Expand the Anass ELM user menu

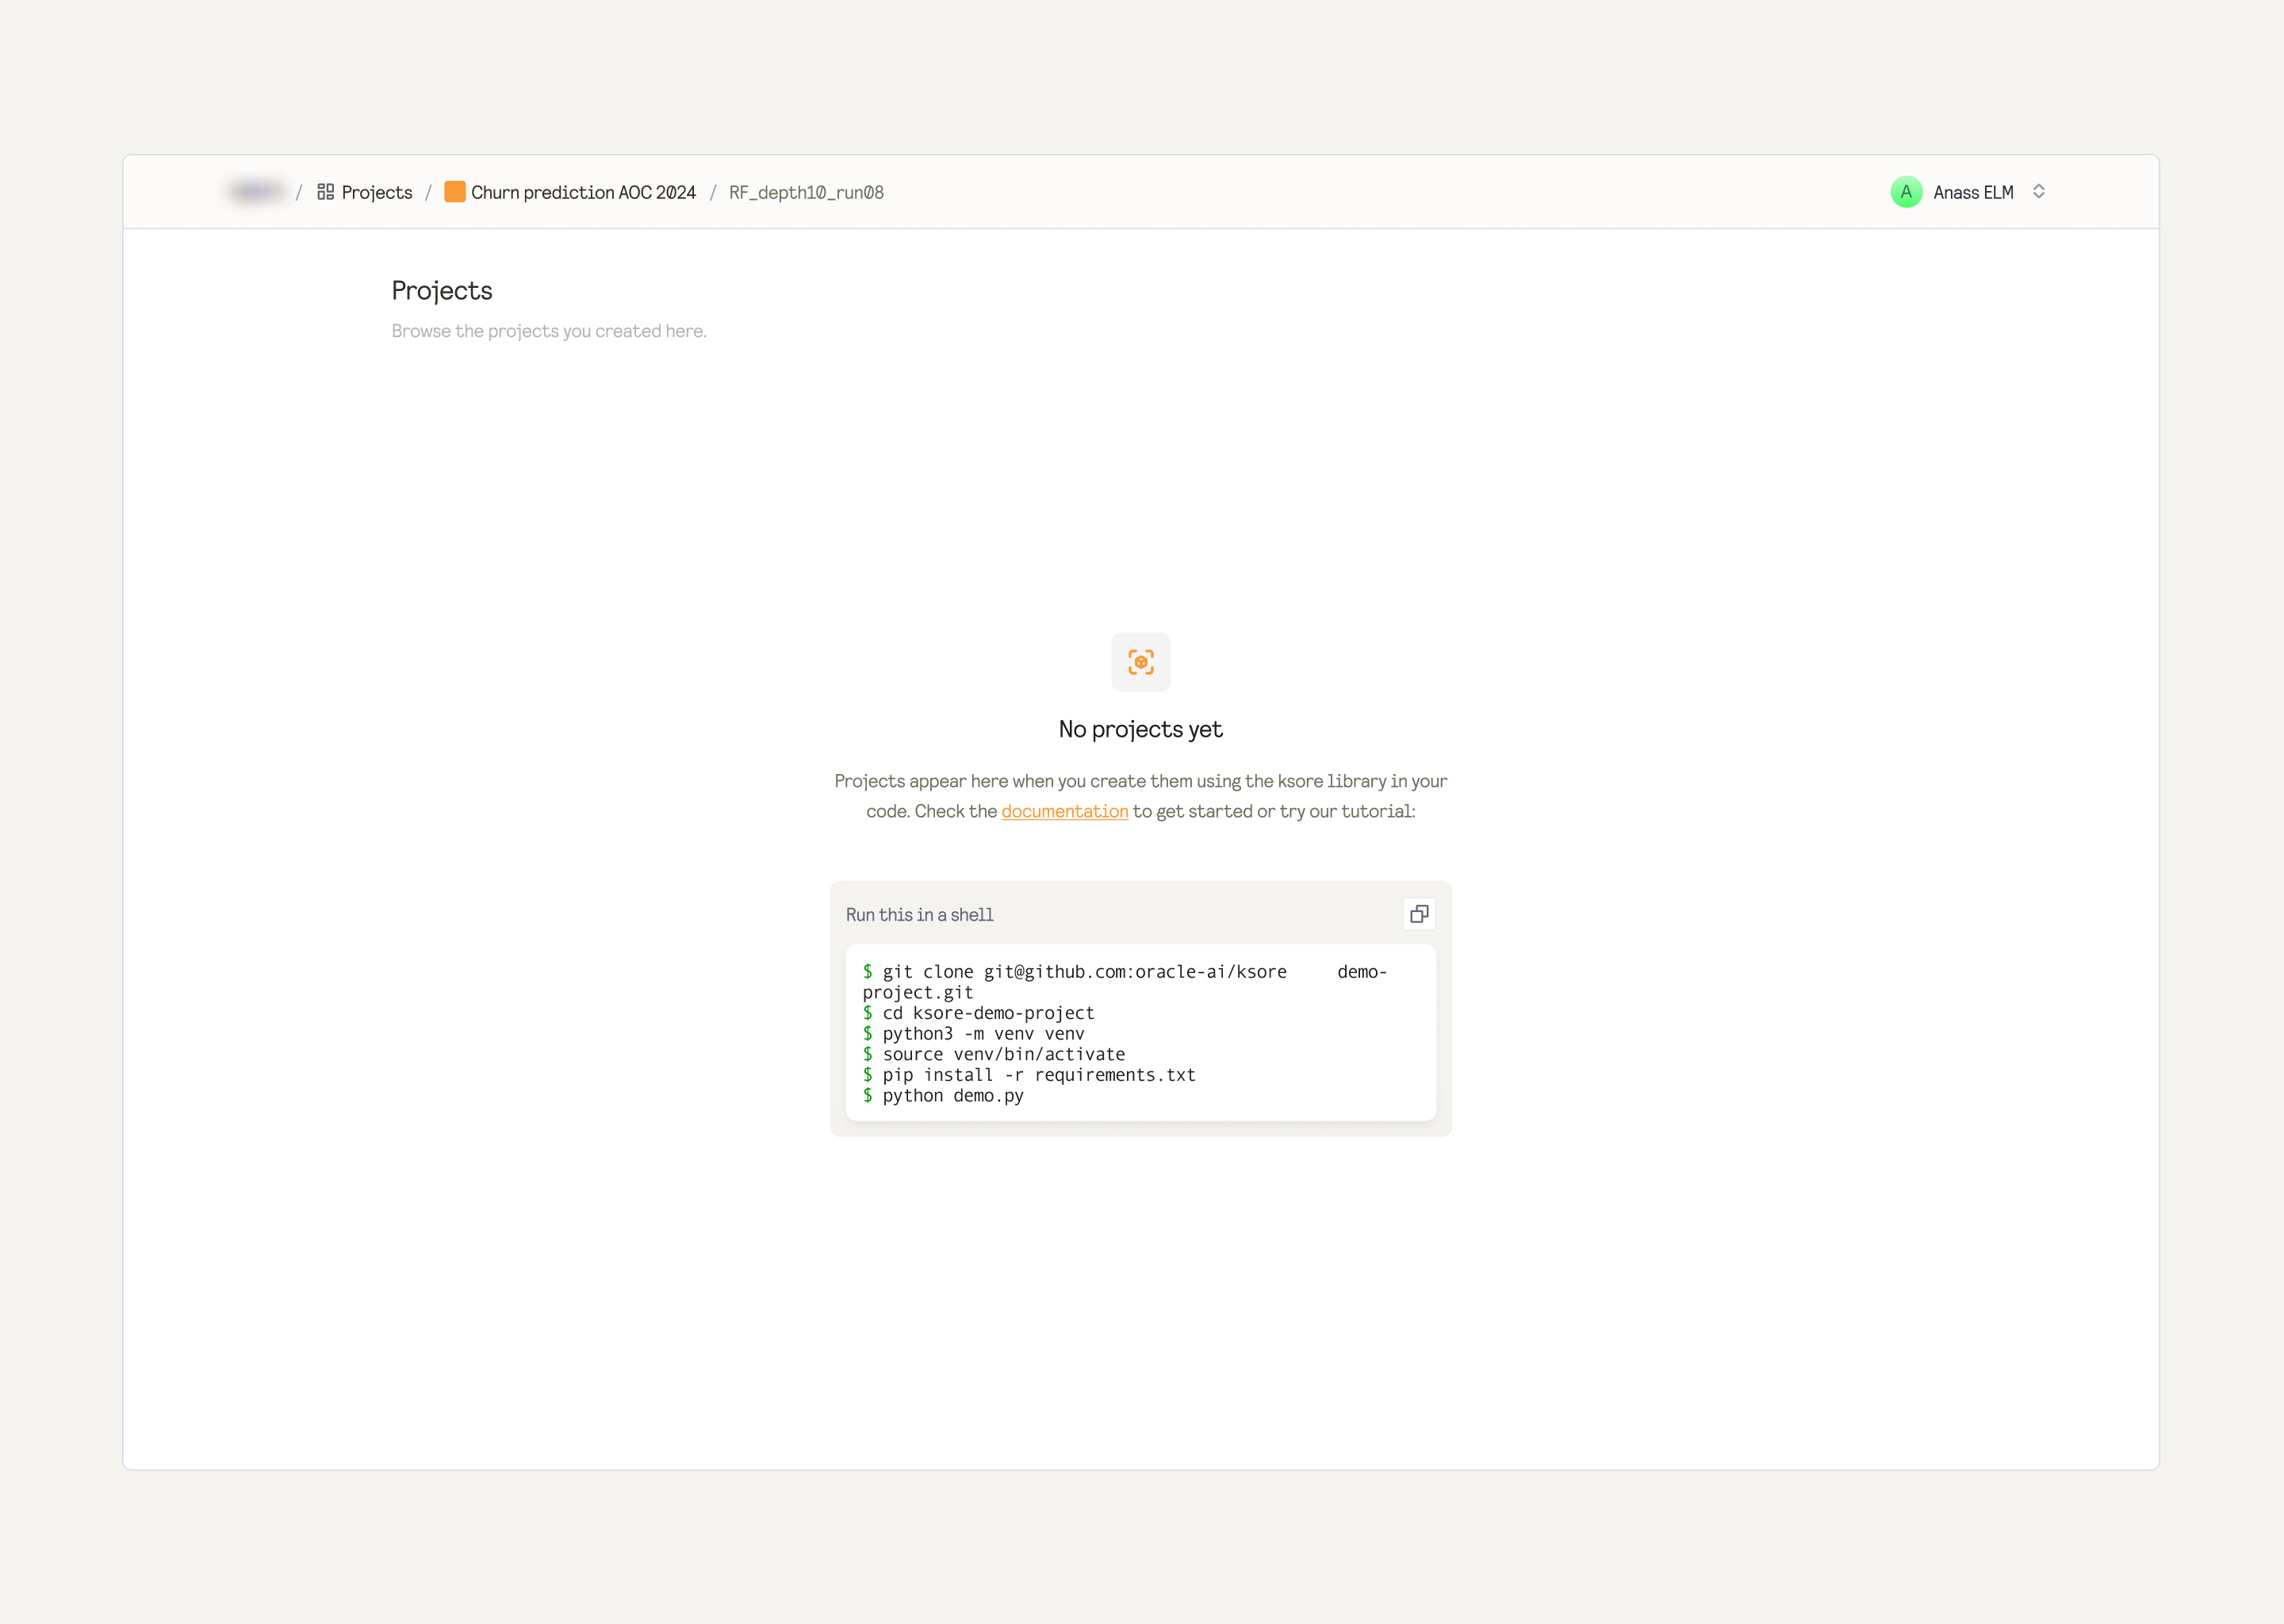click(x=1972, y=191)
